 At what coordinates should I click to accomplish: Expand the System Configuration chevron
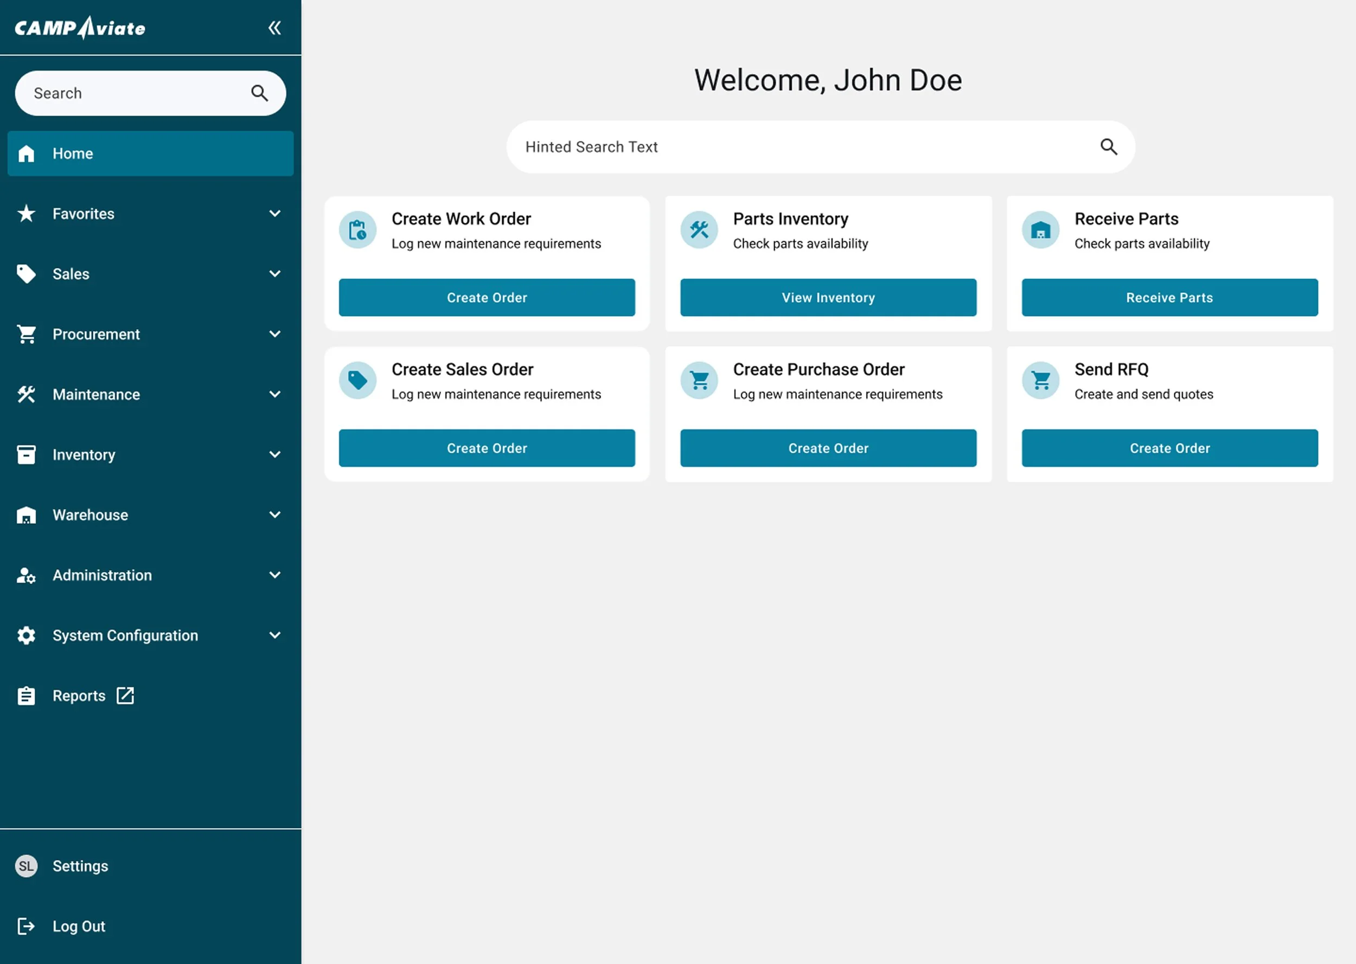tap(274, 635)
